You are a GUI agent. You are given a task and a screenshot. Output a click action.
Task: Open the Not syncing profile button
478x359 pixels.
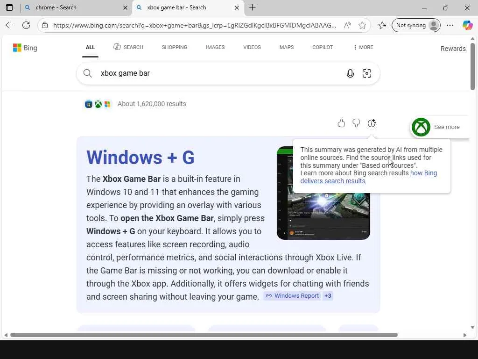coord(416,25)
